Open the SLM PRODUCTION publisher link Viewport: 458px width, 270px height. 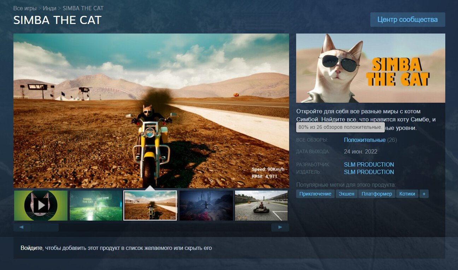[x=369, y=172]
